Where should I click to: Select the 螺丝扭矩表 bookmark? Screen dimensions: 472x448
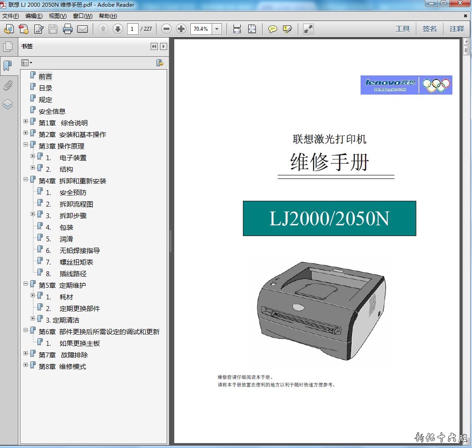[76, 262]
